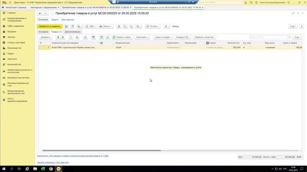Click the document structure icon before Отчеты
Screen dimensions: 307x172
pos(125,26)
